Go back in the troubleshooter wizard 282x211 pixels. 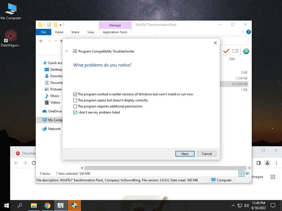tap(67, 51)
